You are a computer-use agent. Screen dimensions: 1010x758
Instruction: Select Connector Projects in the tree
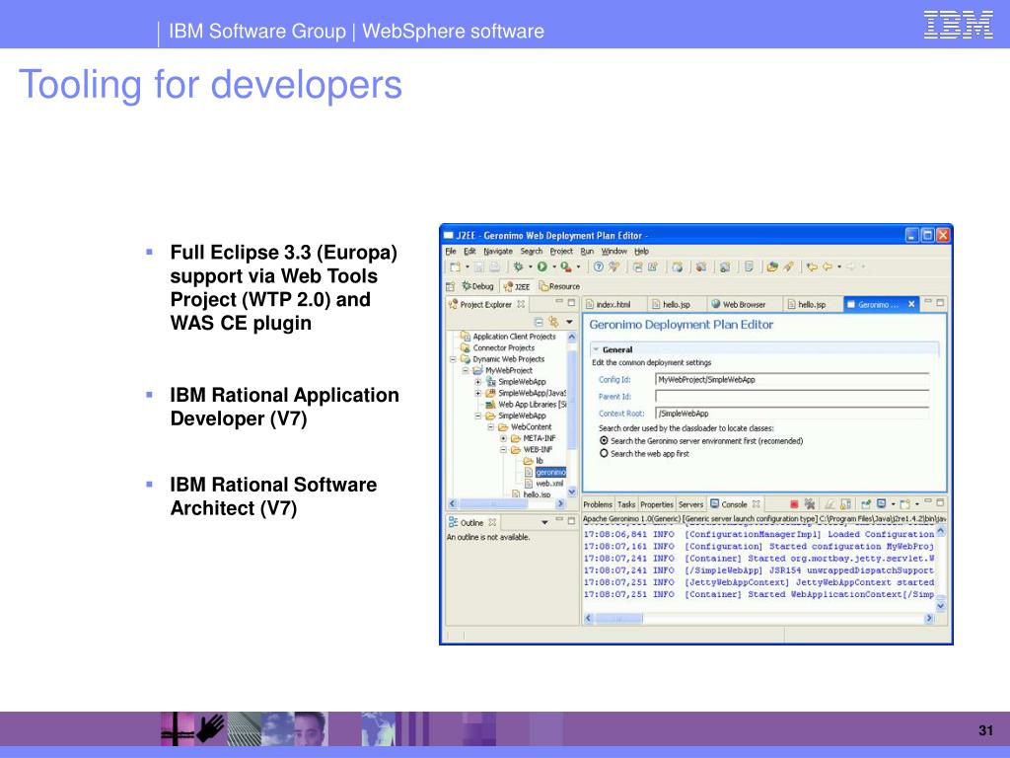pyautogui.click(x=503, y=348)
